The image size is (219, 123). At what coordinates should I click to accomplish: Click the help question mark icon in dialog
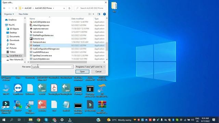tap(104, 14)
